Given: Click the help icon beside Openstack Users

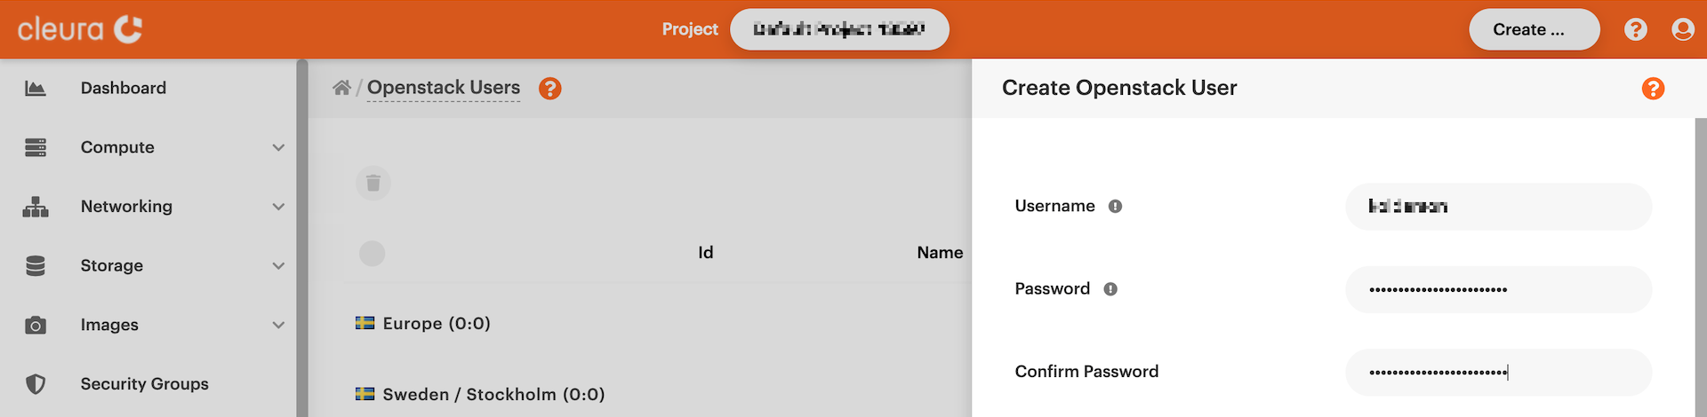Looking at the screenshot, I should 550,89.
